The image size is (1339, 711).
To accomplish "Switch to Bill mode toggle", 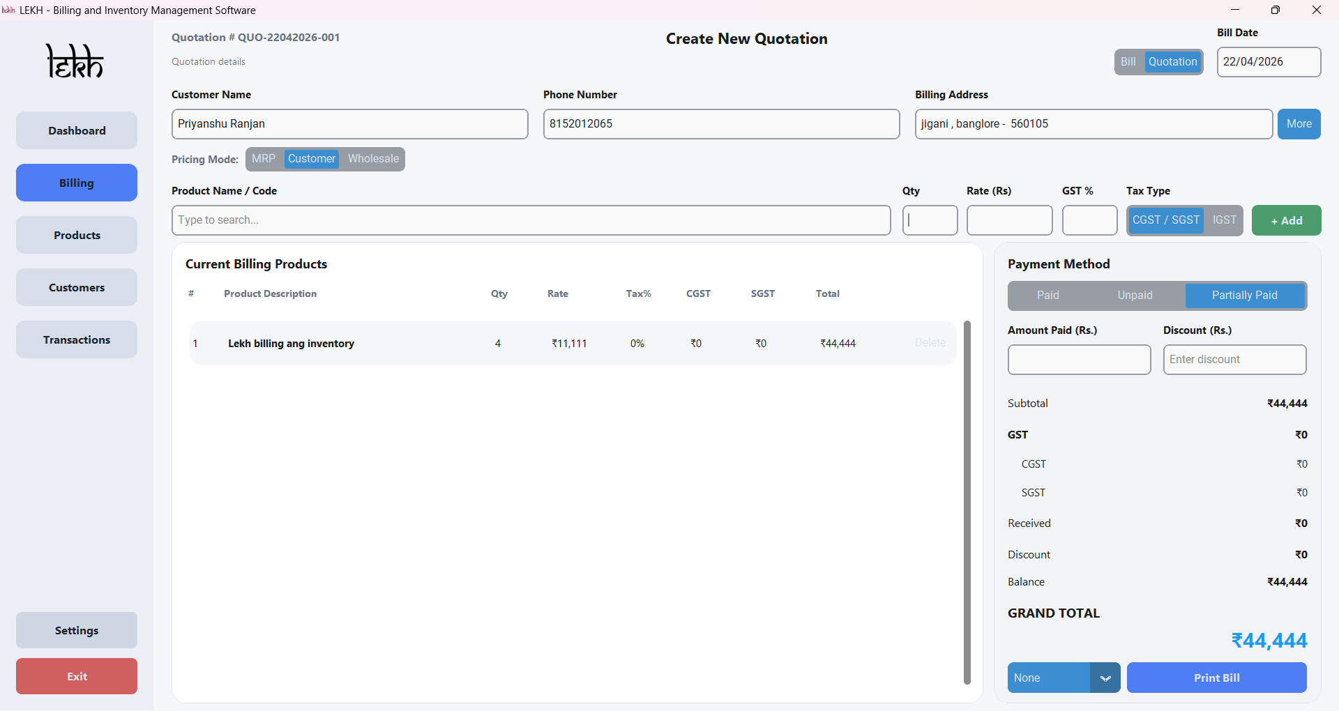I will 1128,62.
